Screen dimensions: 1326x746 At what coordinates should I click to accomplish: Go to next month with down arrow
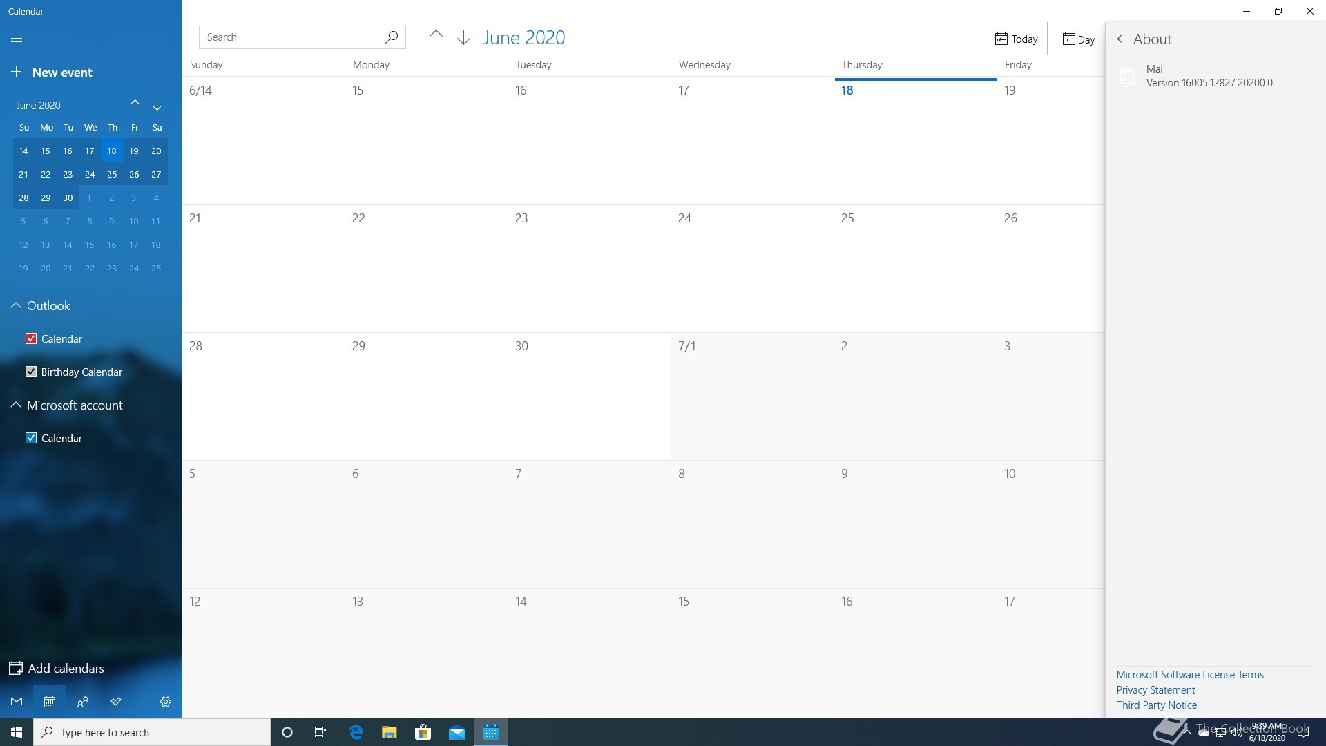[463, 37]
